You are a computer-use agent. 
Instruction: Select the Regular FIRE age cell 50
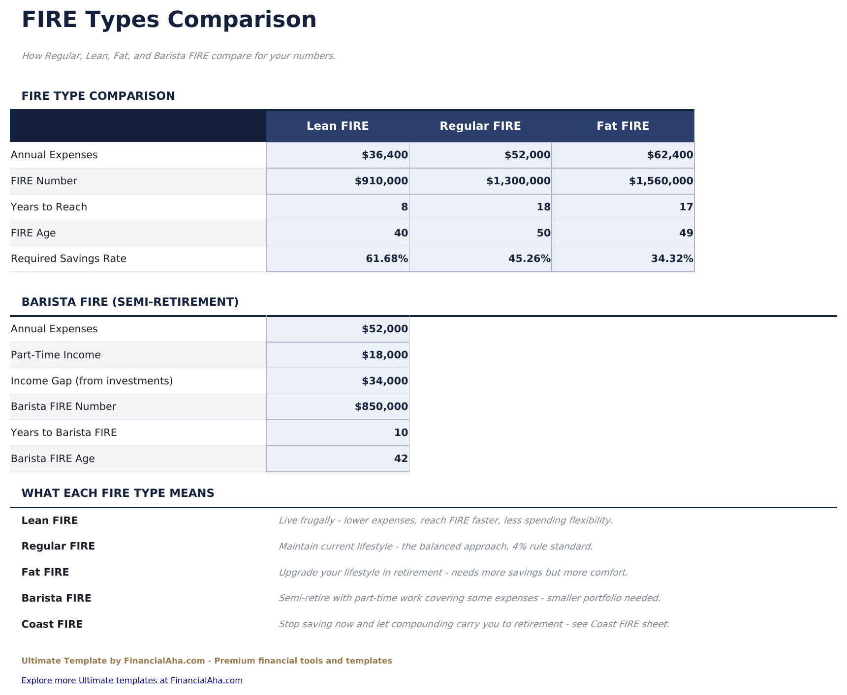pyautogui.click(x=480, y=233)
